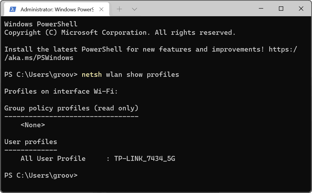Click the 'All User Profile' label
The height and width of the screenshot is (193, 312).
pyautogui.click(x=53, y=159)
